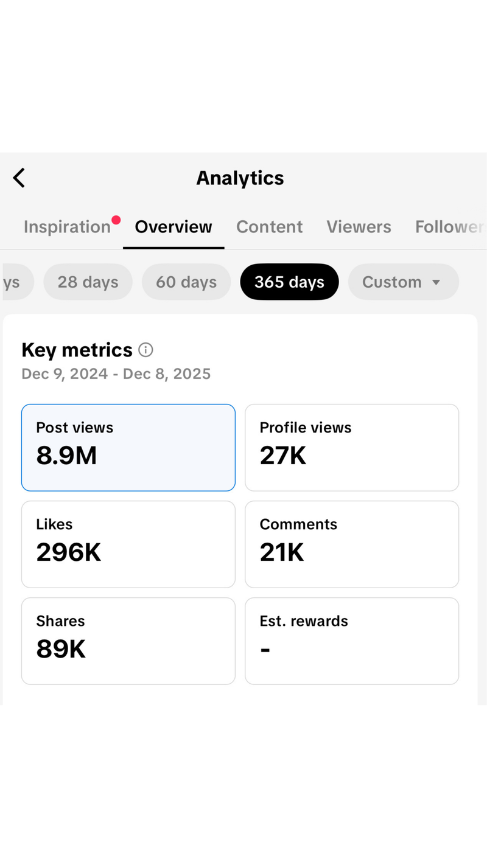Image resolution: width=487 pixels, height=865 pixels.
Task: Go to the Viewers tab
Action: pyautogui.click(x=359, y=227)
